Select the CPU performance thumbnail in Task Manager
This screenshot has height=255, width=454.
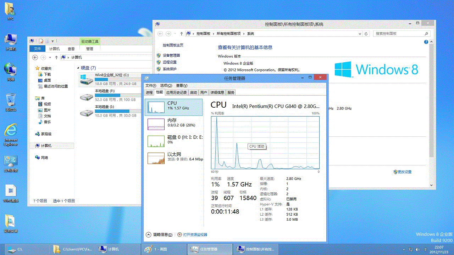(x=174, y=107)
